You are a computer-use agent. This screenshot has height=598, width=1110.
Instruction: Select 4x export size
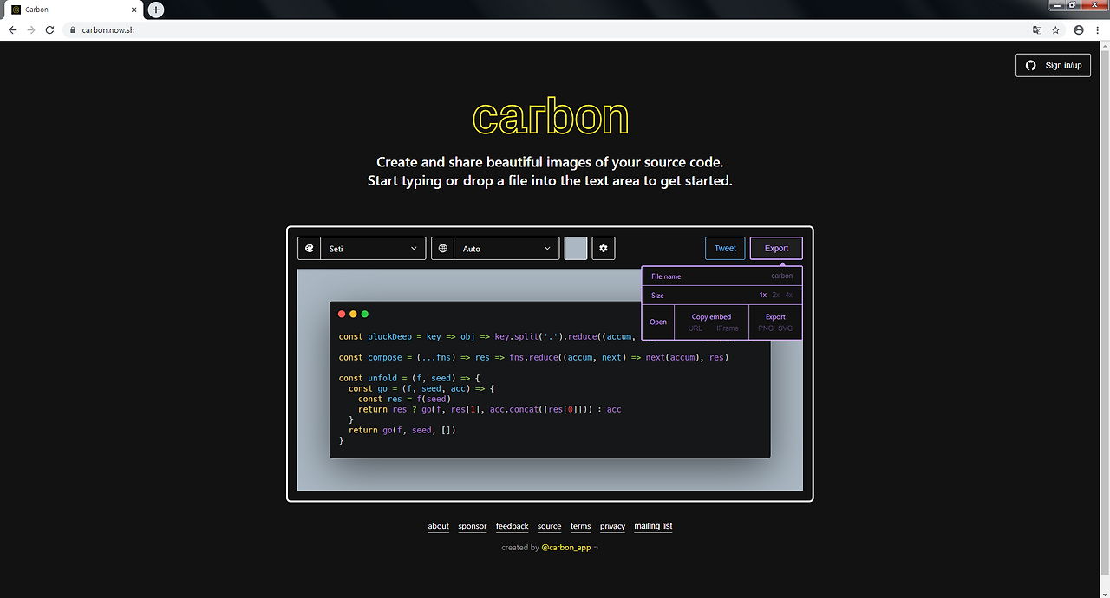pos(789,296)
